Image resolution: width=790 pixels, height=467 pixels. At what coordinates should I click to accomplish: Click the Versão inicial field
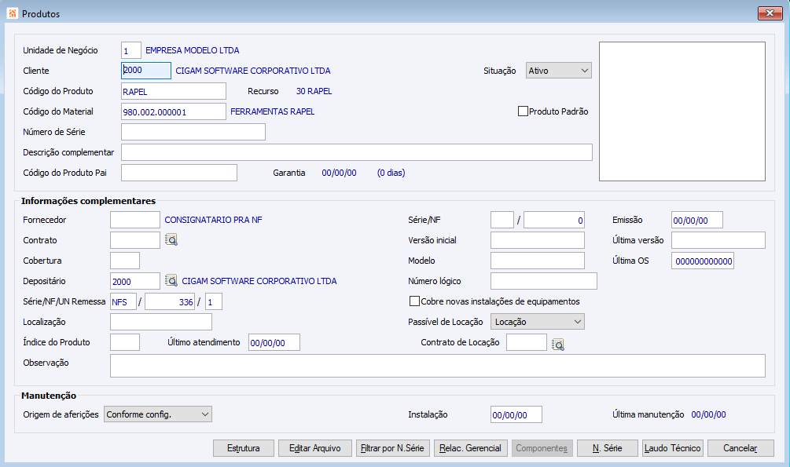click(538, 240)
